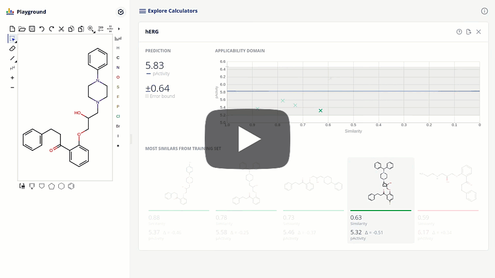Select fluorine atom F

(118, 97)
